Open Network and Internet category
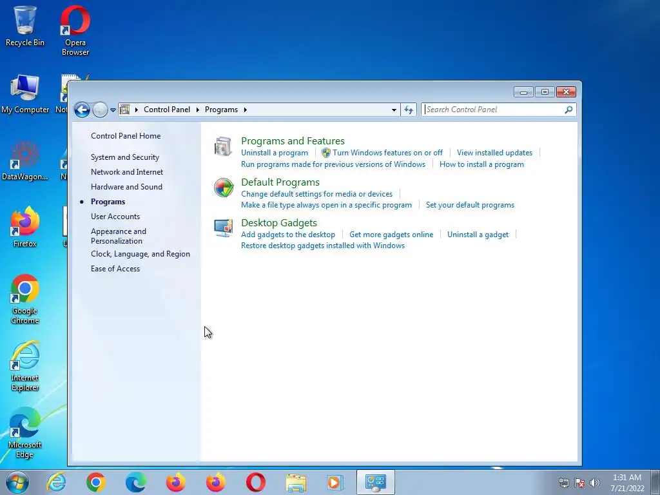Viewport: 660px width, 495px height. pyautogui.click(x=127, y=171)
